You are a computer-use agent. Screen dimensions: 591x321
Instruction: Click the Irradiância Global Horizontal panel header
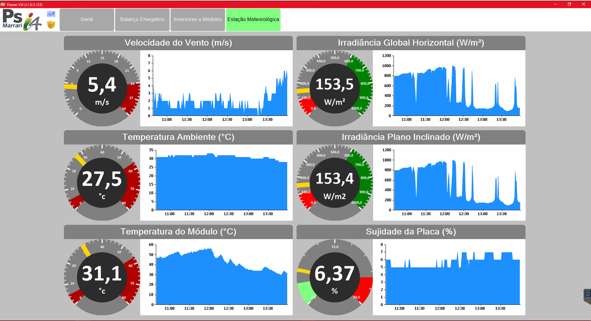tap(411, 43)
